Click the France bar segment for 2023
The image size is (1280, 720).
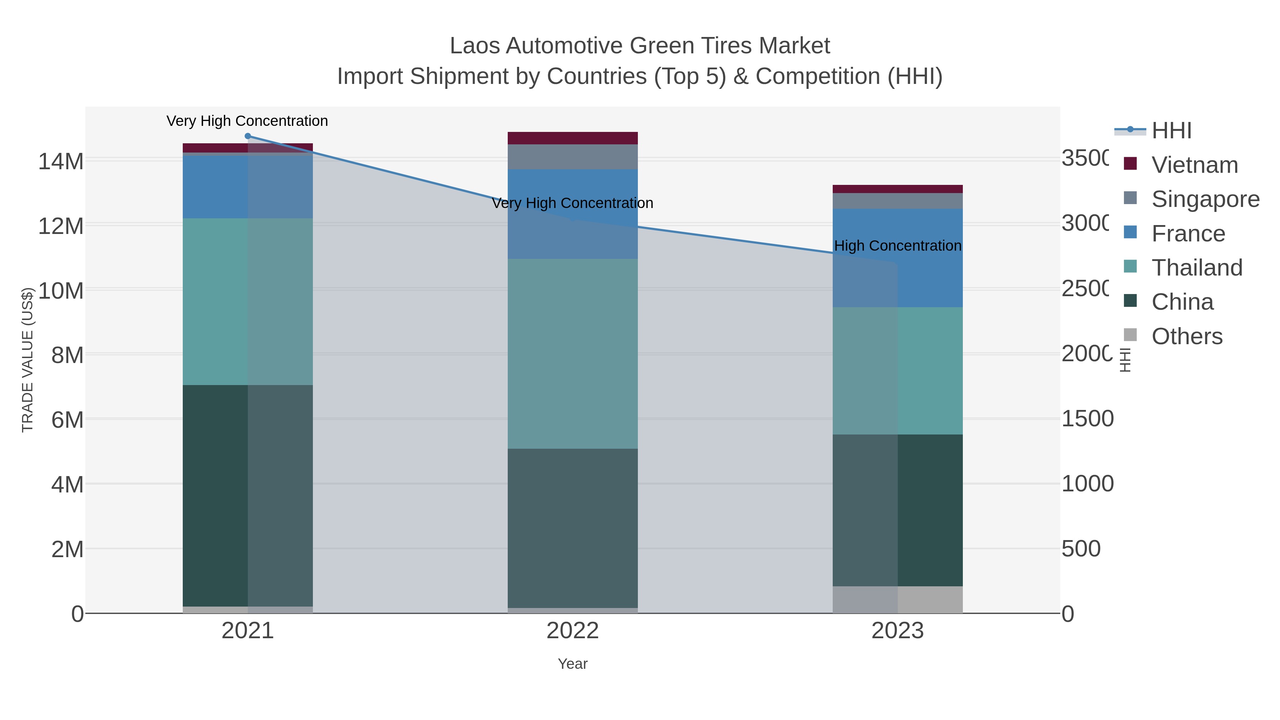[898, 258]
